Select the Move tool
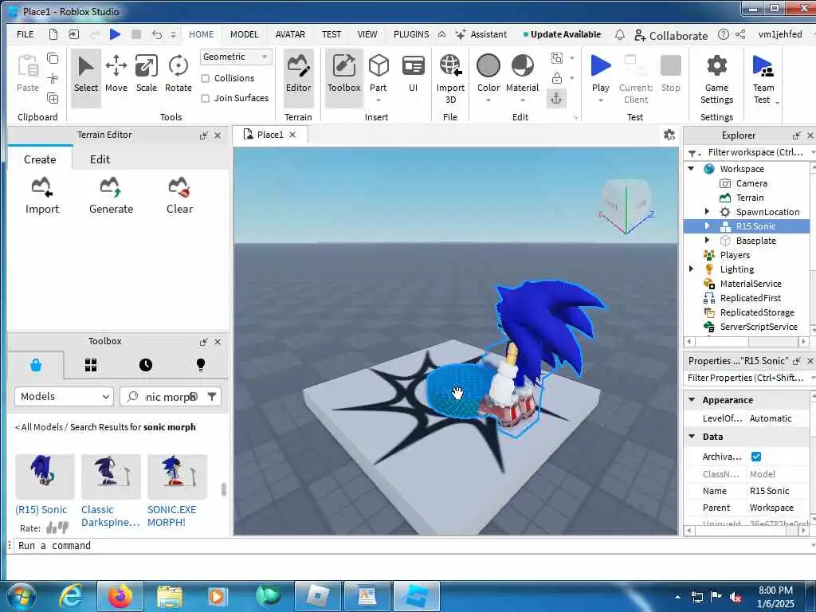The width and height of the screenshot is (816, 612). coord(116,73)
